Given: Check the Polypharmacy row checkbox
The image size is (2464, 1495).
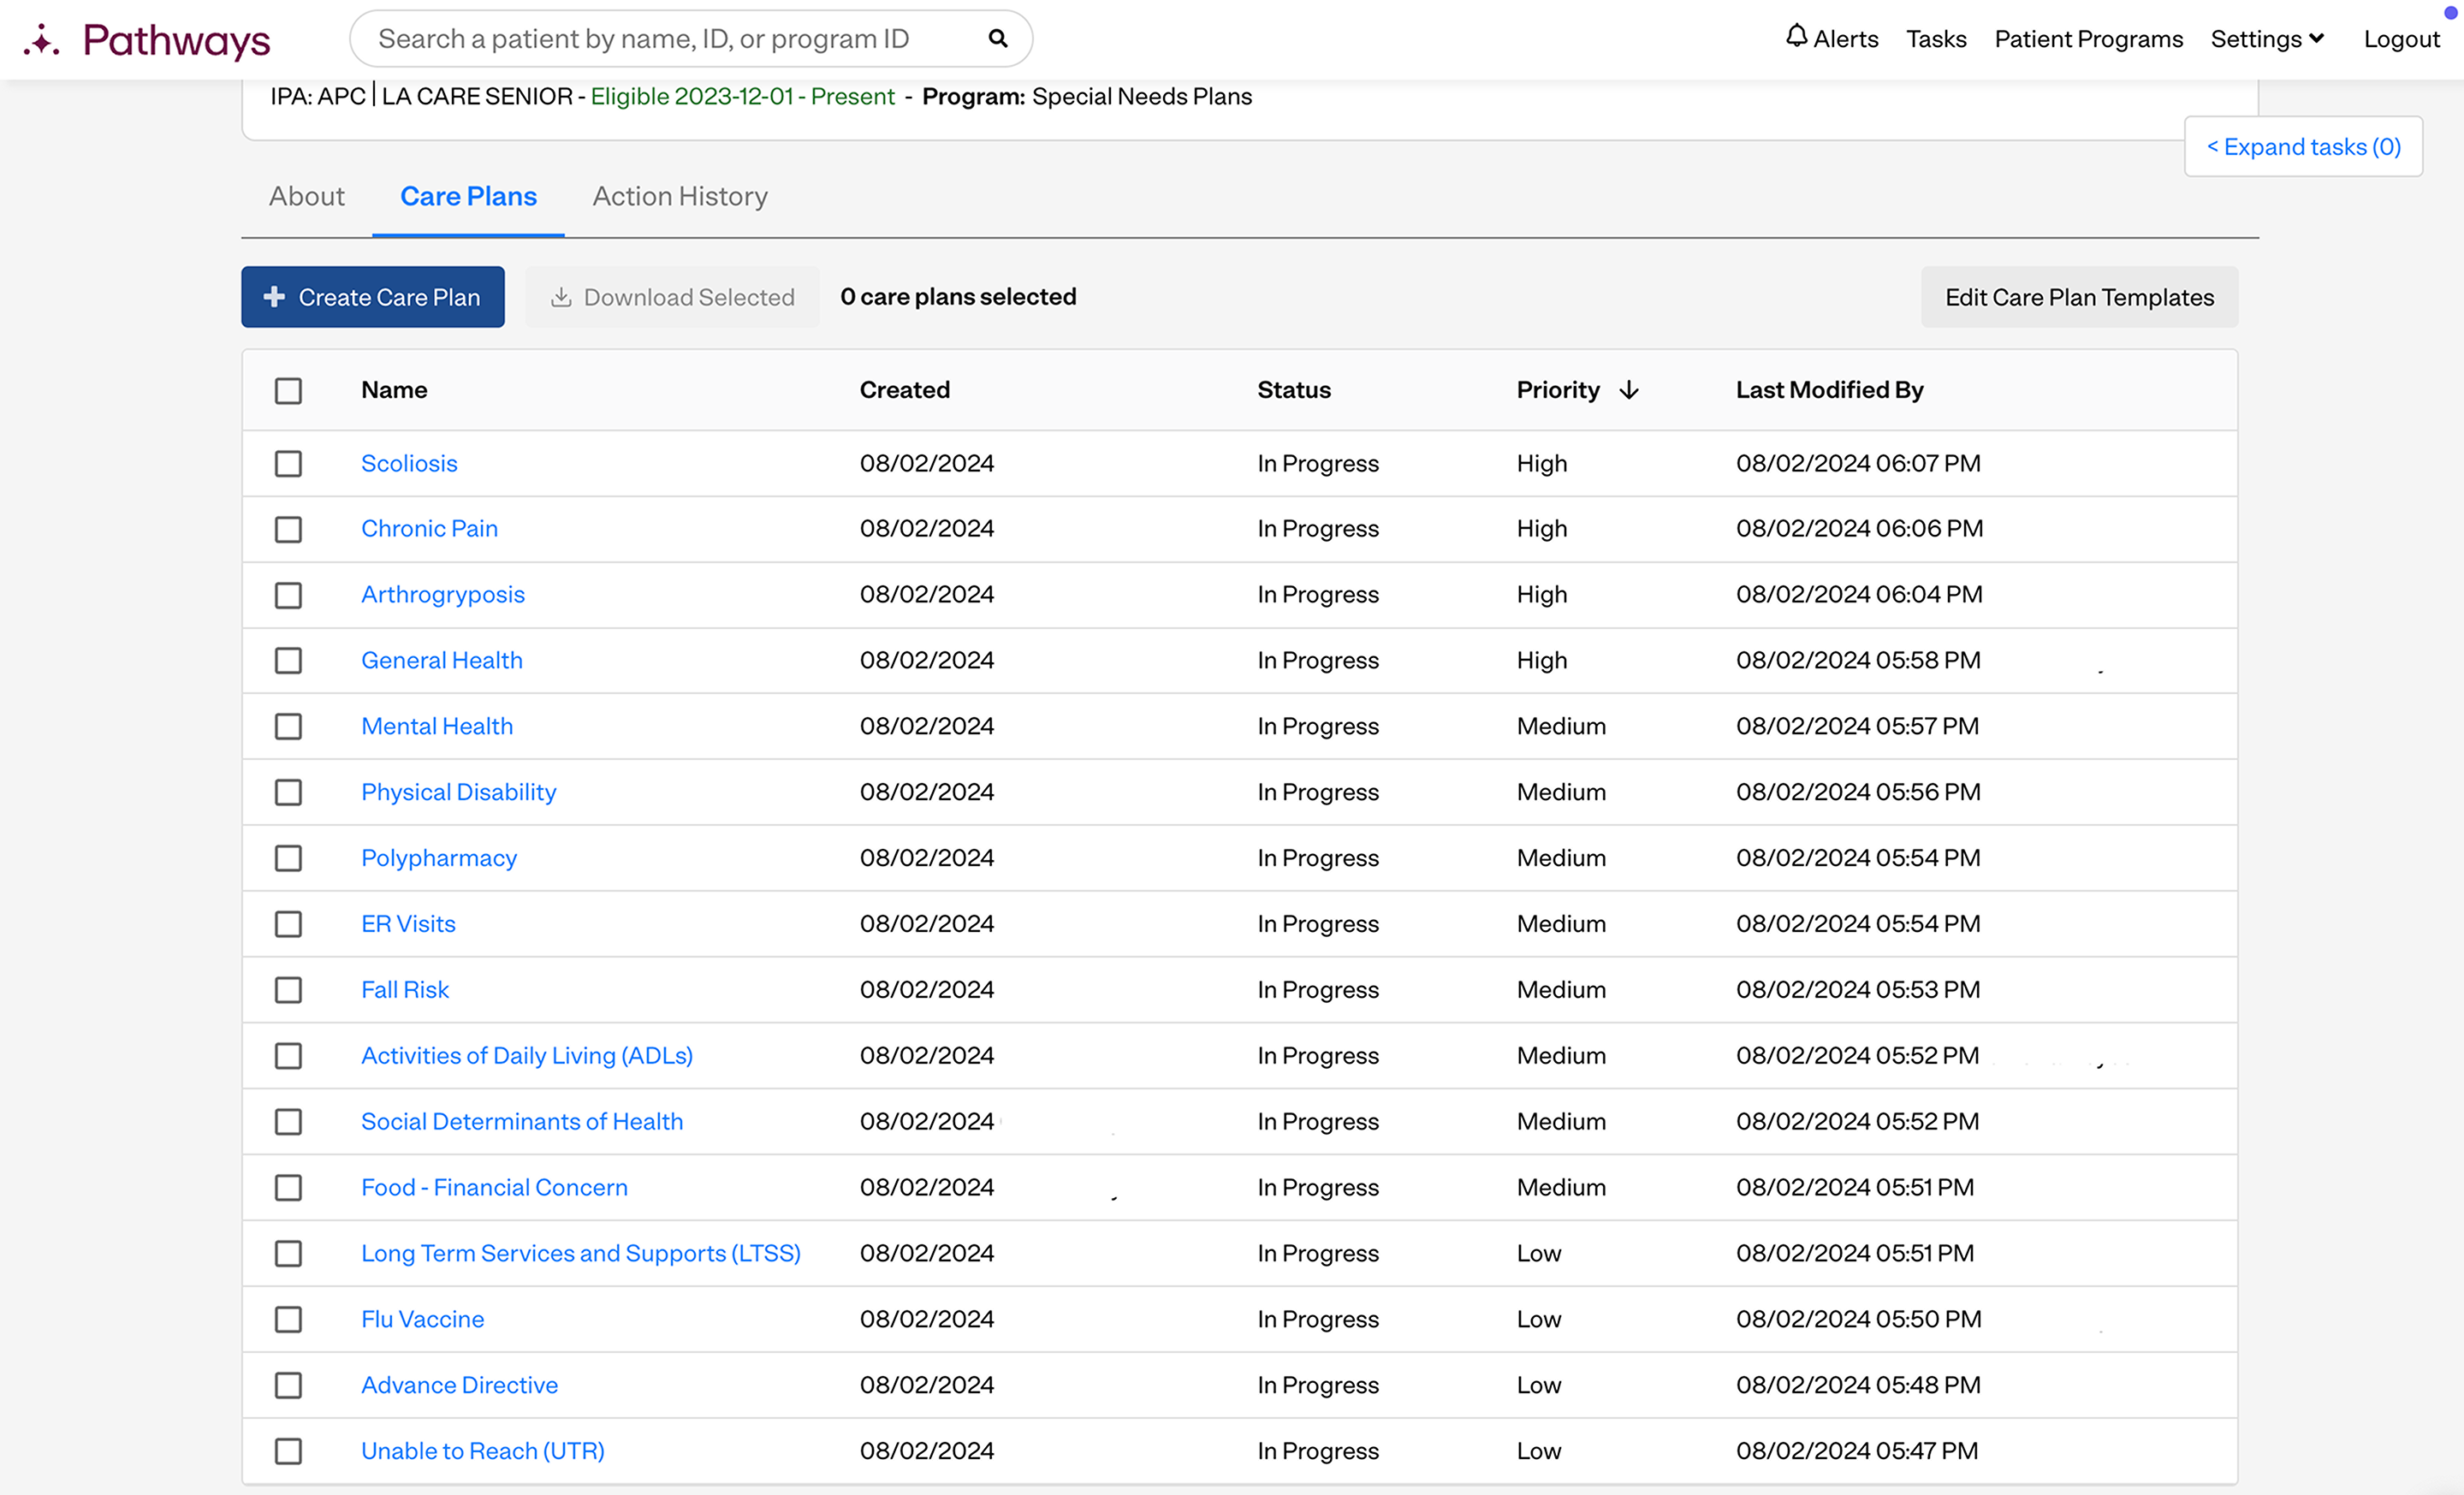Looking at the screenshot, I should [288, 858].
